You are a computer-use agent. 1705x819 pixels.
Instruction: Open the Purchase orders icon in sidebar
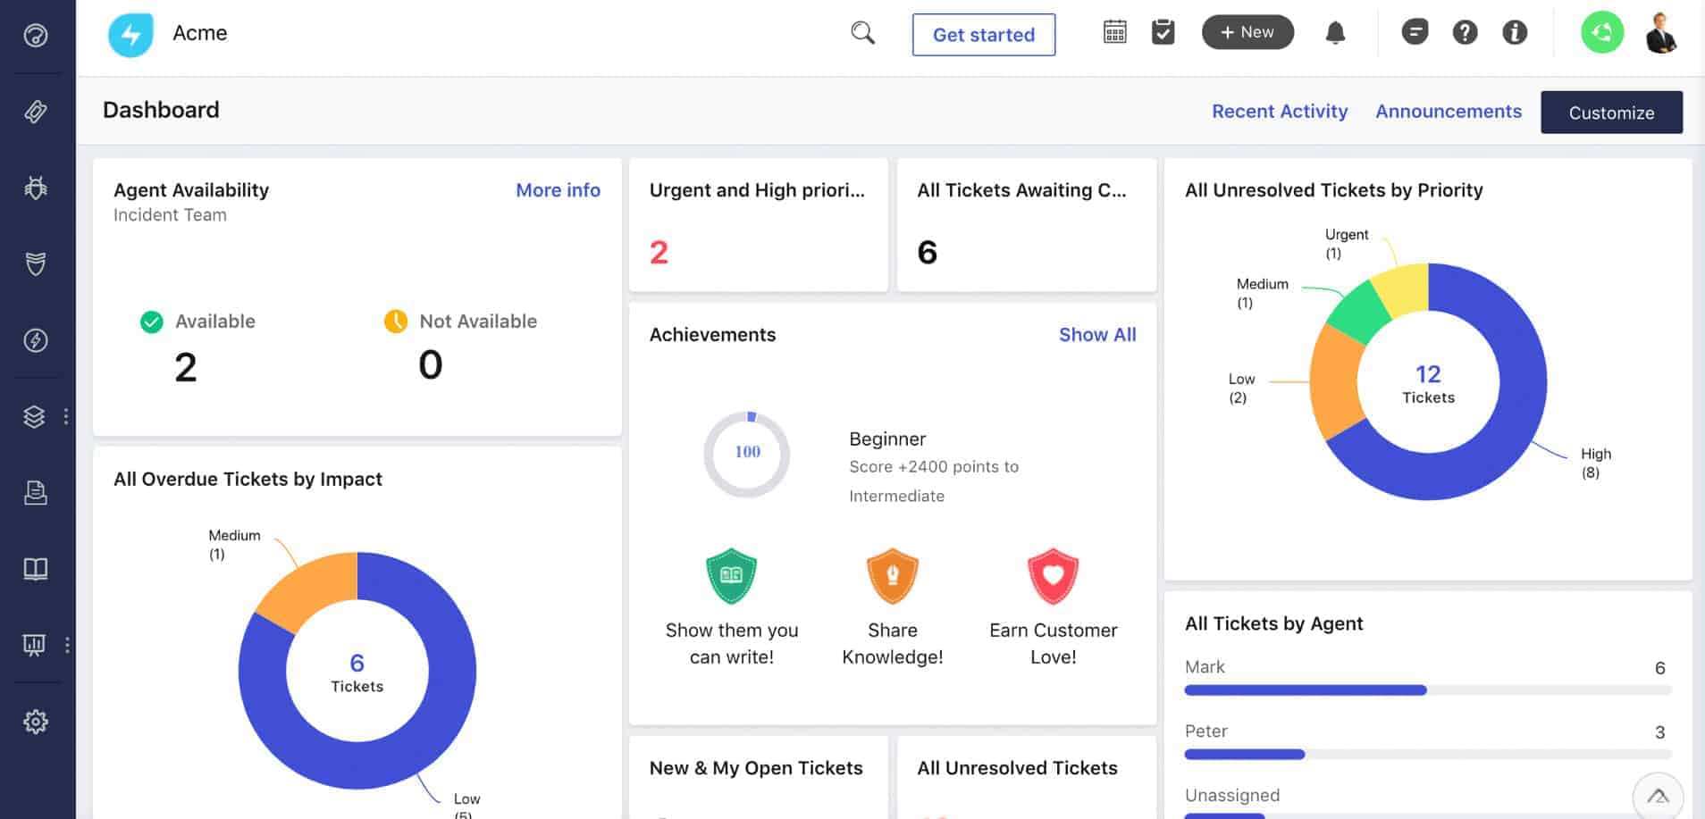(x=36, y=492)
